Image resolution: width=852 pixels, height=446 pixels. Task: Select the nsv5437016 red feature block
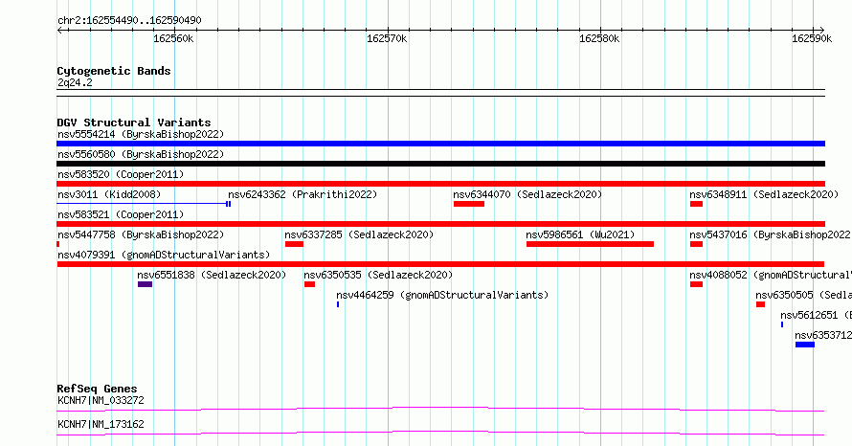(696, 244)
